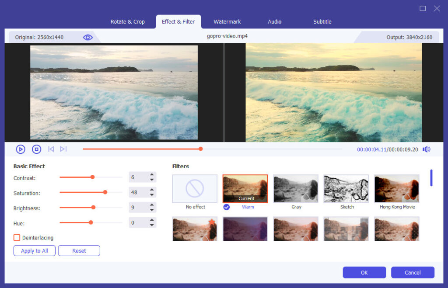Stop video playback
The width and height of the screenshot is (448, 288).
coord(35,149)
